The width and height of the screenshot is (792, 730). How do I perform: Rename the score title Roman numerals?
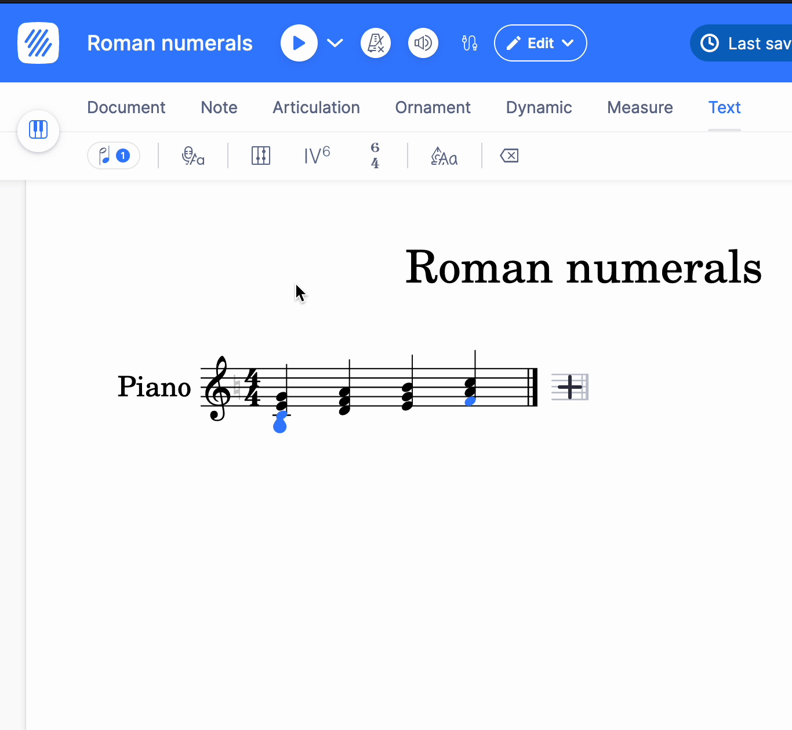pyautogui.click(x=170, y=42)
